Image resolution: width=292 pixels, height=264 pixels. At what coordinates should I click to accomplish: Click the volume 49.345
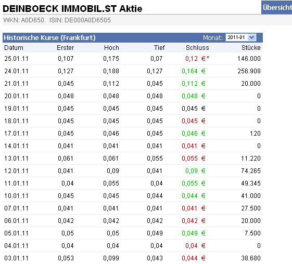(251, 183)
